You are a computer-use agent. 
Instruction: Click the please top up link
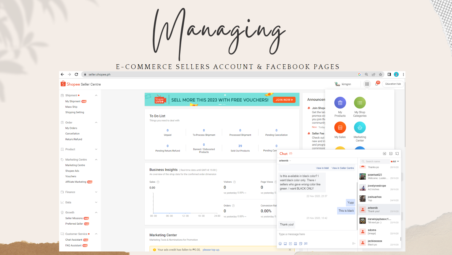tap(211, 250)
